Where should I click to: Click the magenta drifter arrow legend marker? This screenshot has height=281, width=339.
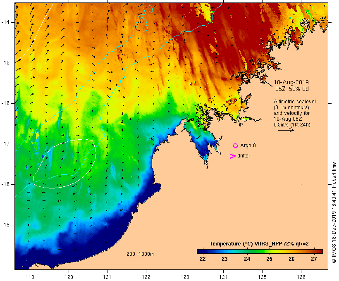(x=233, y=156)
